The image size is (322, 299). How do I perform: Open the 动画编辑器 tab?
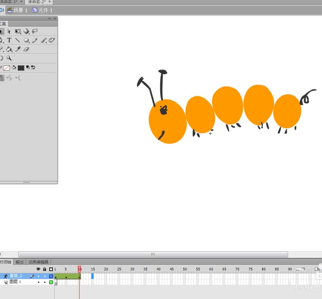tap(38, 262)
